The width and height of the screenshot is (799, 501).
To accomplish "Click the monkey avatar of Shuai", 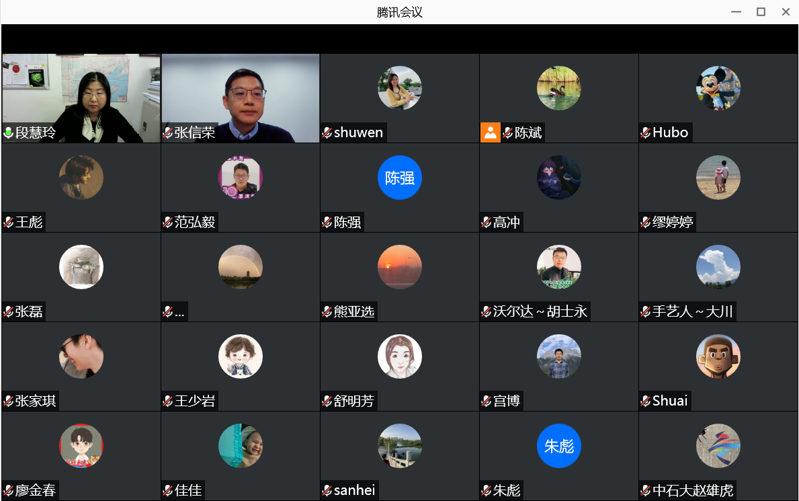I will 718,356.
